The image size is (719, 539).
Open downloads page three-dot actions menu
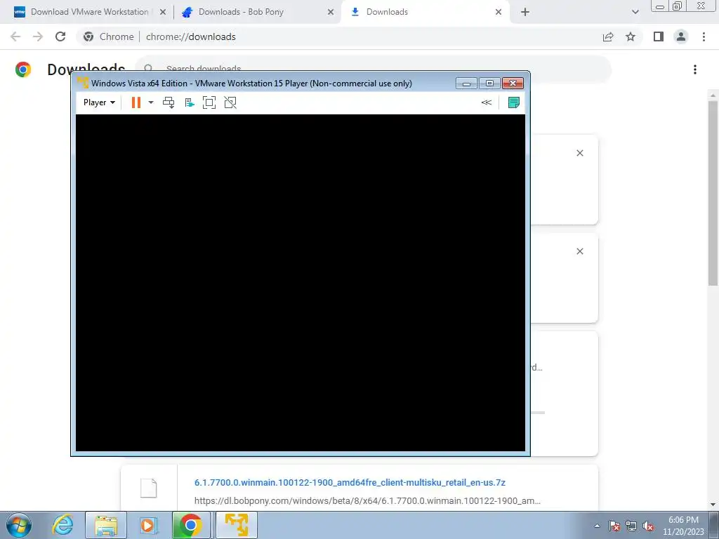pyautogui.click(x=695, y=69)
